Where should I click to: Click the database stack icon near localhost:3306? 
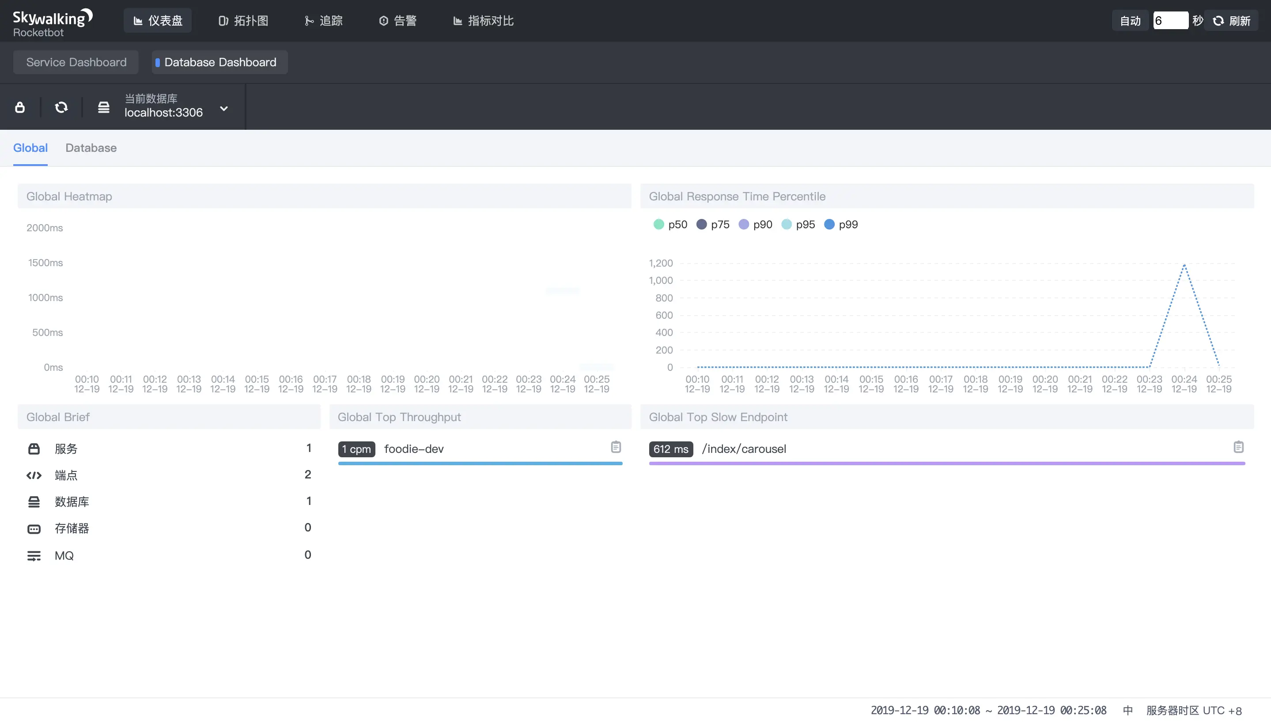(103, 107)
